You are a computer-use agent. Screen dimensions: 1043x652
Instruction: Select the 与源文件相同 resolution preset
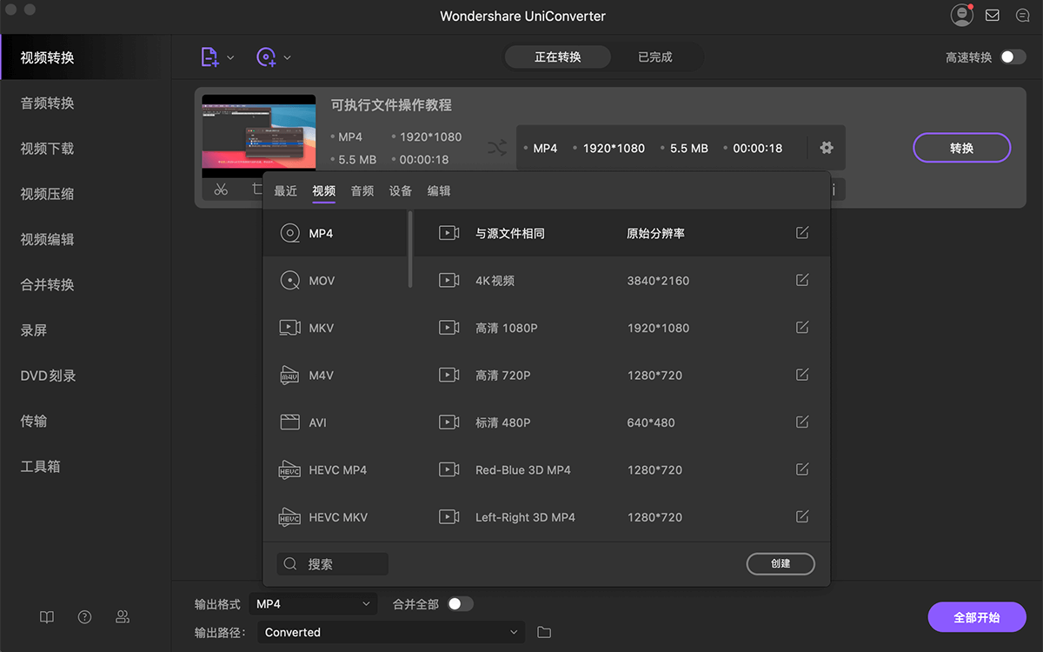pyautogui.click(x=621, y=233)
